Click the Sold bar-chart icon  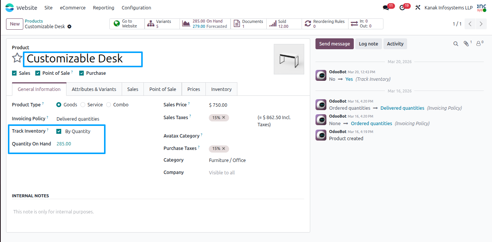tap(273, 24)
